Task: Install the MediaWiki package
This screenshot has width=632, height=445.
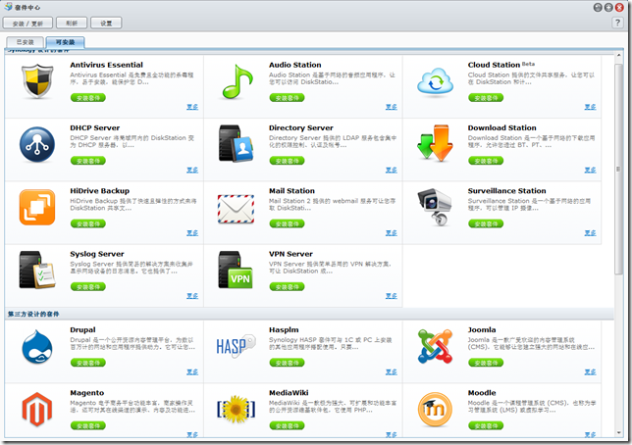Action: pyautogui.click(x=287, y=425)
